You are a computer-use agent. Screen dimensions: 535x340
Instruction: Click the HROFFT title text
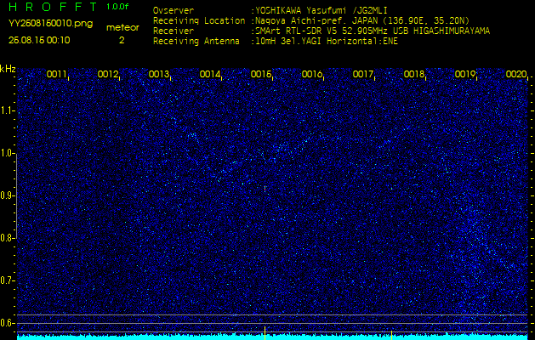(x=54, y=7)
